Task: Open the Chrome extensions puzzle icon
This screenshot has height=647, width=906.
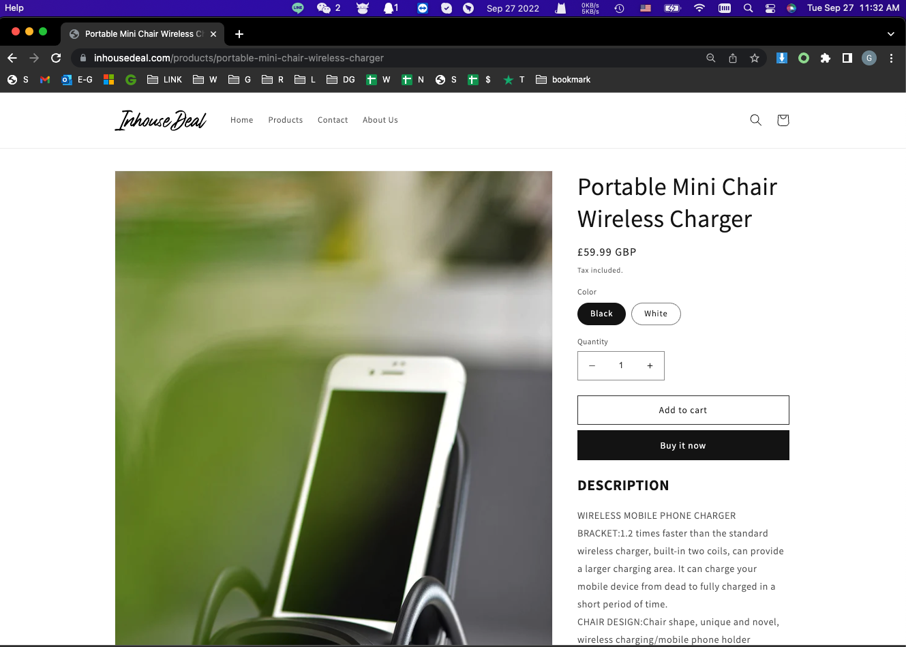Action: (x=826, y=58)
